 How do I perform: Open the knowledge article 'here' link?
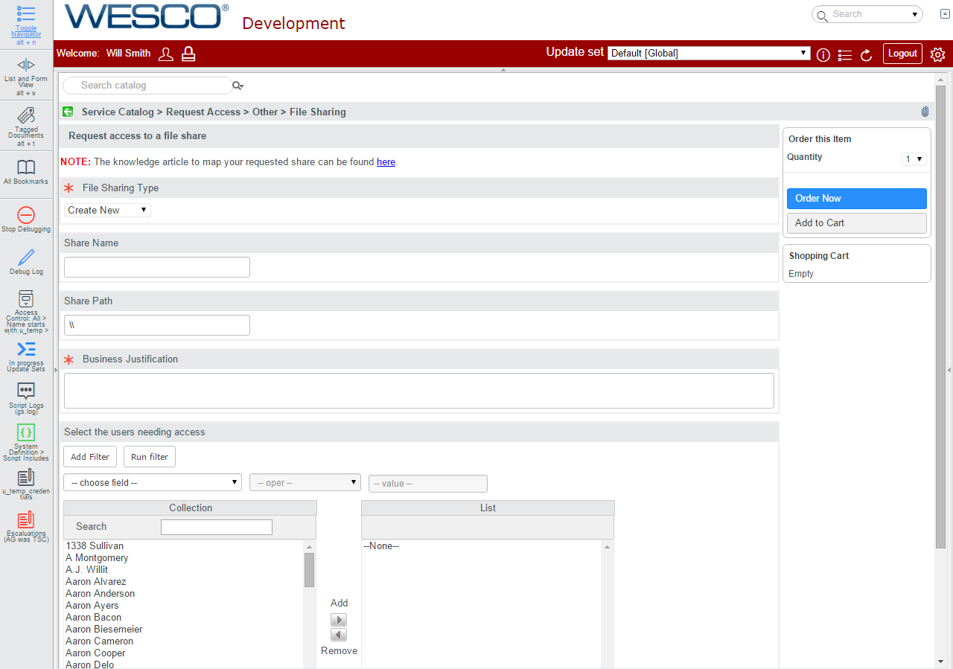pyautogui.click(x=386, y=161)
